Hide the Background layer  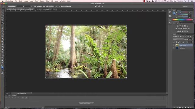(174, 48)
